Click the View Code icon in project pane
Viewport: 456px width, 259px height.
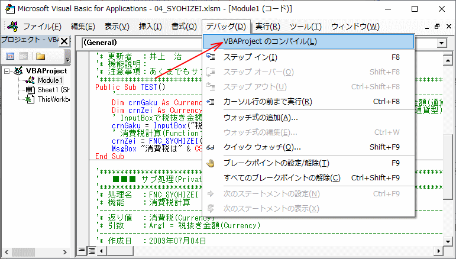pyautogui.click(x=10, y=56)
